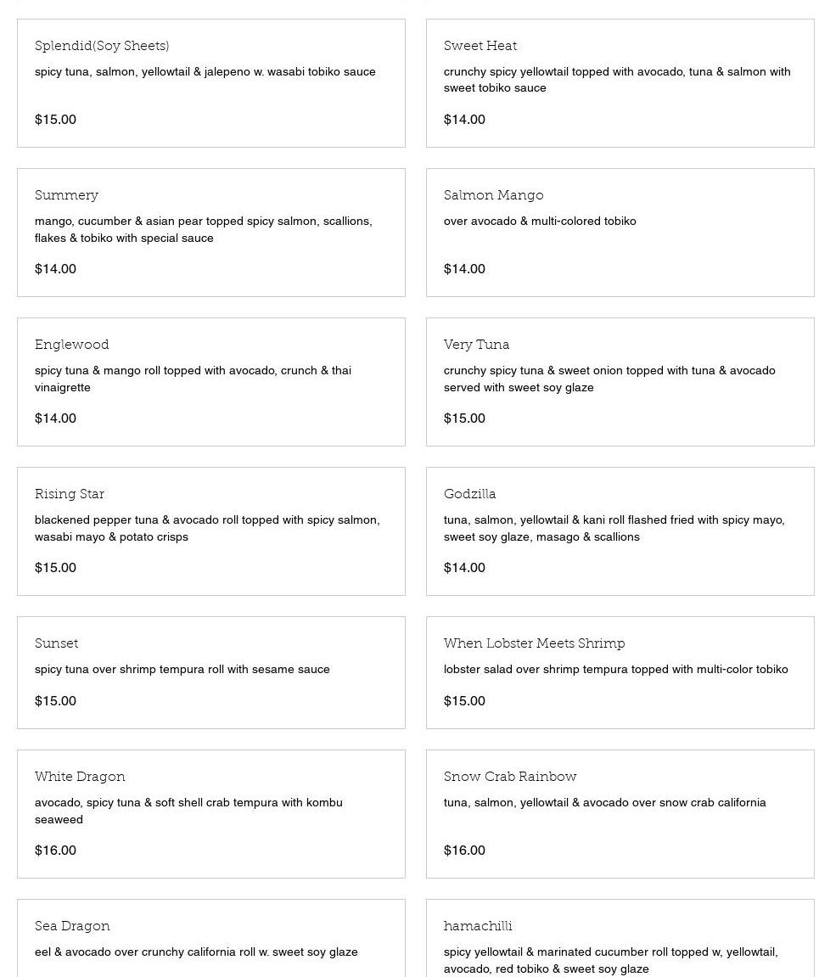819x977 pixels.
Task: Open the hamachilli roll item
Action: point(478,926)
